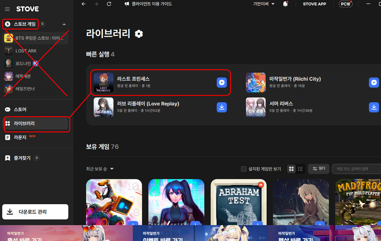This screenshot has width=381, height=241.
Task: Click the 스토어 gamepad icon
Action: (x=8, y=110)
